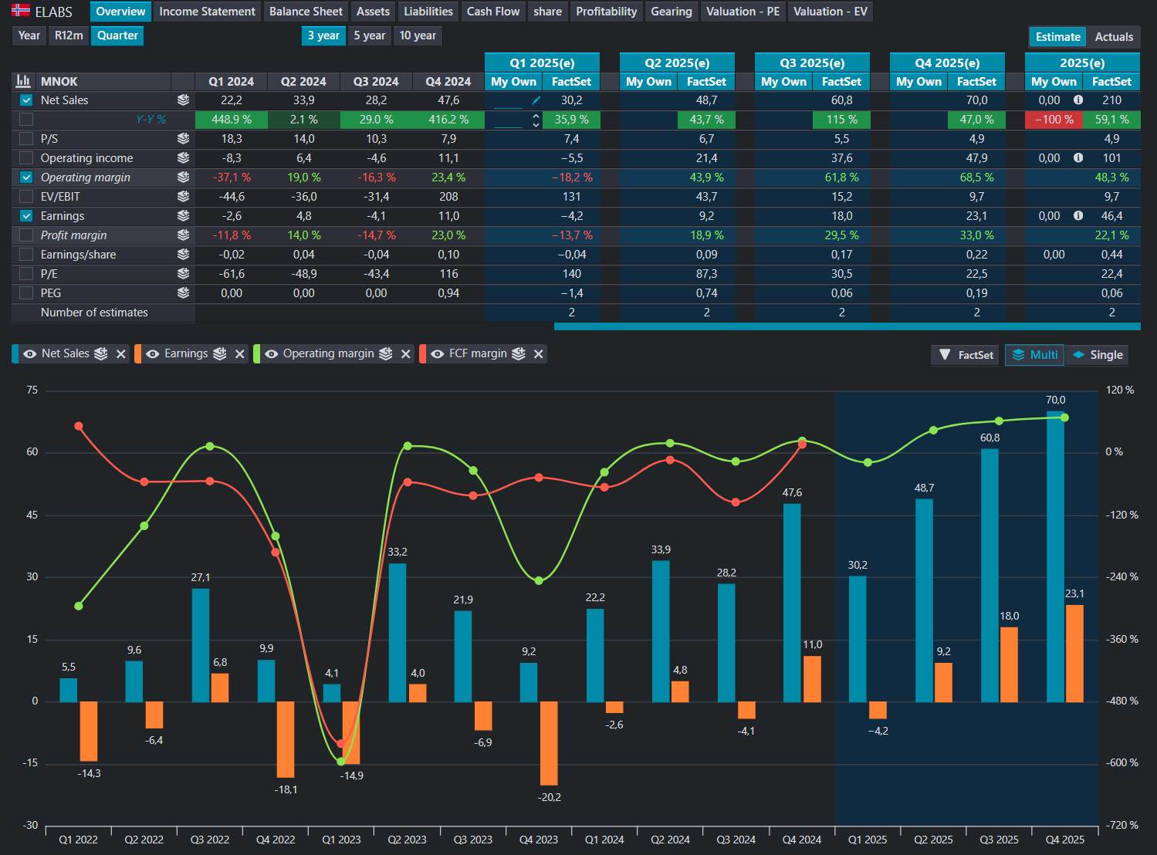Screen dimensions: 1157x855
Task: Click My Own Net Sales input for Q1 2025(e)
Action: point(508,100)
